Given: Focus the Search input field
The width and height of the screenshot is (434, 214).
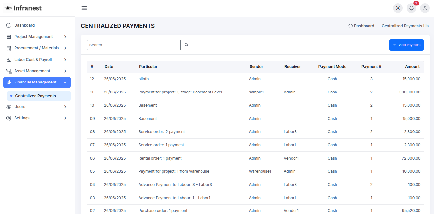Looking at the screenshot, I should click(133, 45).
